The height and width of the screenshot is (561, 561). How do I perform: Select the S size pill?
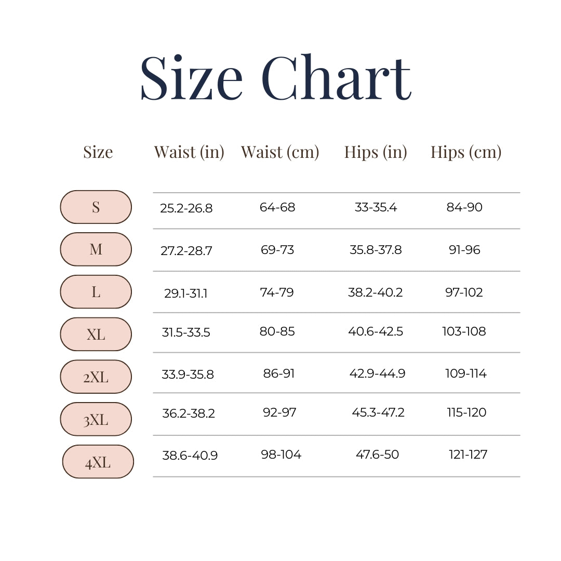[x=96, y=207]
